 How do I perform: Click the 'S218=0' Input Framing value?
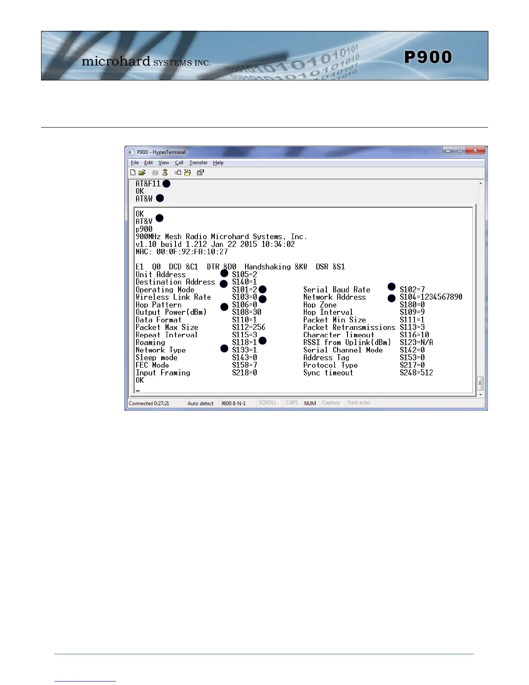[x=245, y=373]
